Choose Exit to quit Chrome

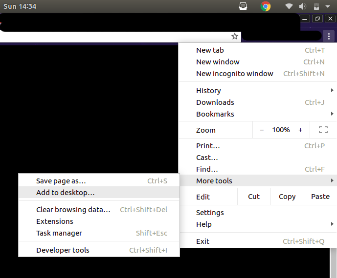[258, 241]
